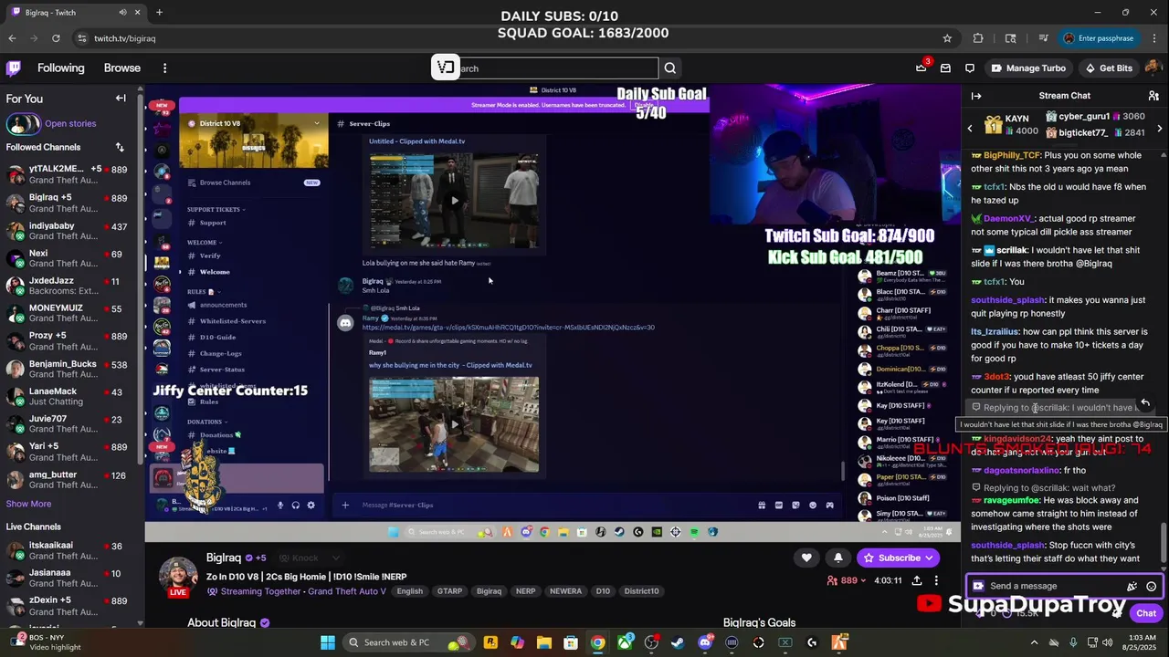Viewport: 1169px width, 657px height.
Task: Click the purple Chat send button
Action: coord(1145,613)
